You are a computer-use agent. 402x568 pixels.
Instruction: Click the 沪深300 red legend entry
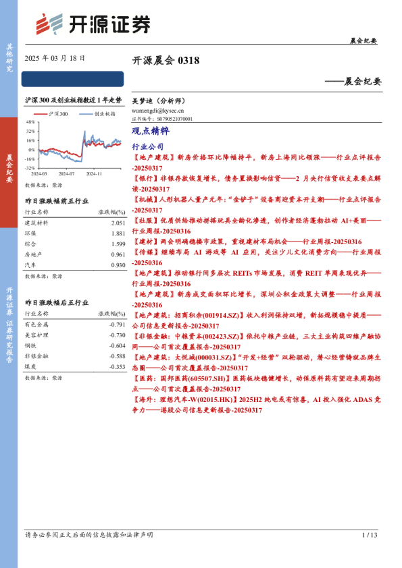click(x=51, y=114)
